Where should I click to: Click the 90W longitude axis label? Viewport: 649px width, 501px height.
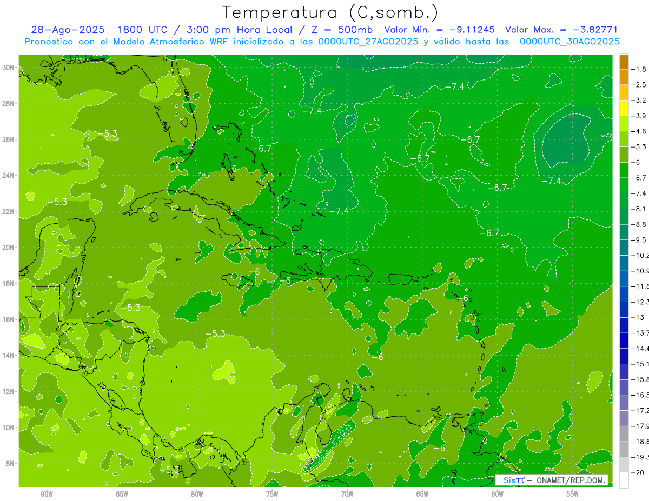coord(47,493)
